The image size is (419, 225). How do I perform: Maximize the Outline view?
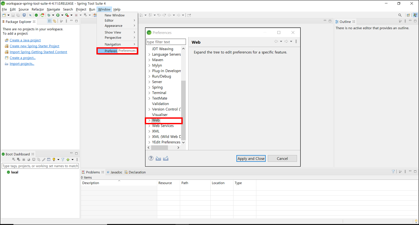pyautogui.click(x=415, y=21)
